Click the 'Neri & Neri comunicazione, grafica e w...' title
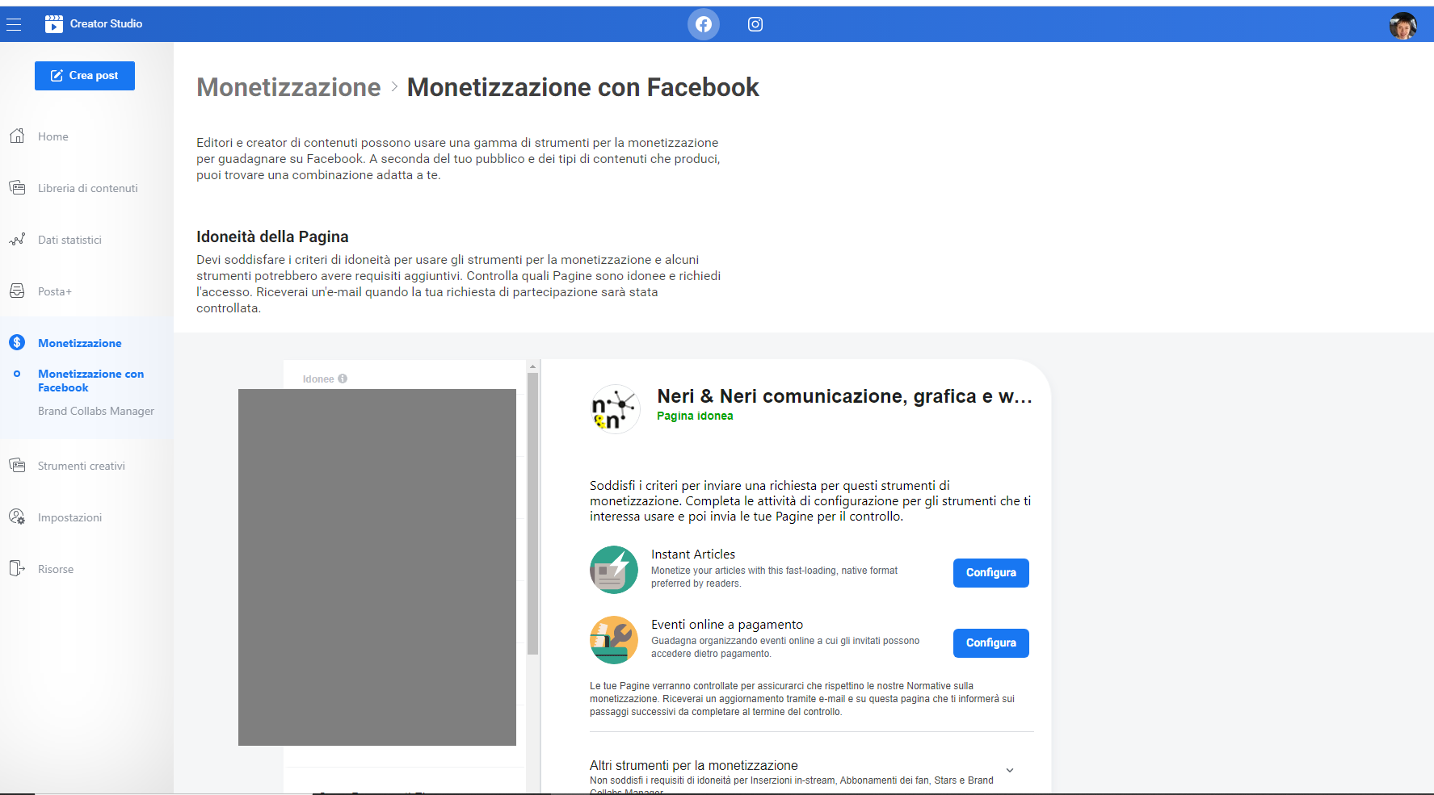The image size is (1434, 795). pos(845,396)
